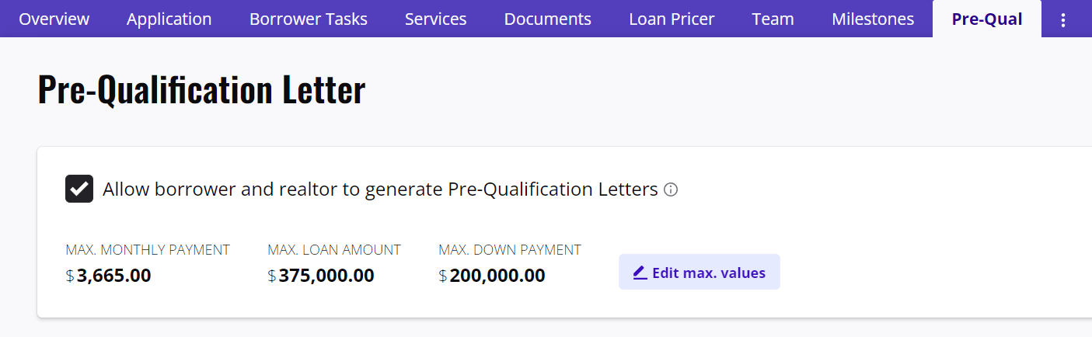1092x337 pixels.
Task: Select the Services tab
Action: [x=436, y=19]
